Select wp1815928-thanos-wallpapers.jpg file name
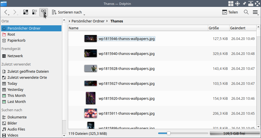 pyautogui.click(x=126, y=69)
